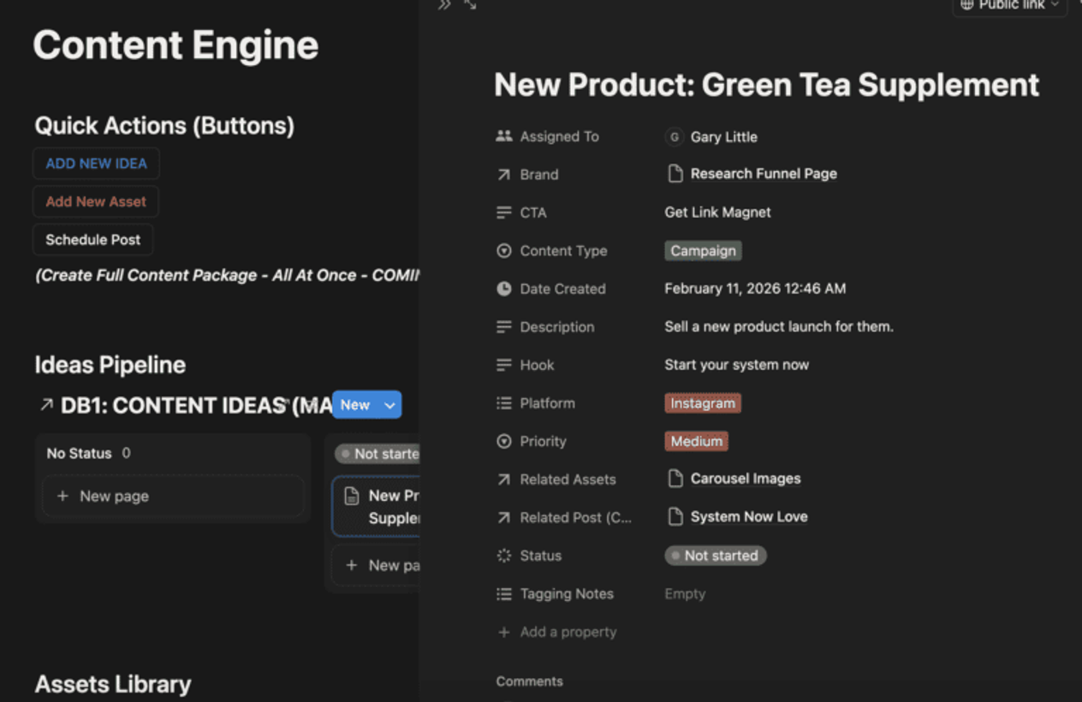Click the plus icon beside Add a property
This screenshot has height=702, width=1082.
tap(503, 632)
